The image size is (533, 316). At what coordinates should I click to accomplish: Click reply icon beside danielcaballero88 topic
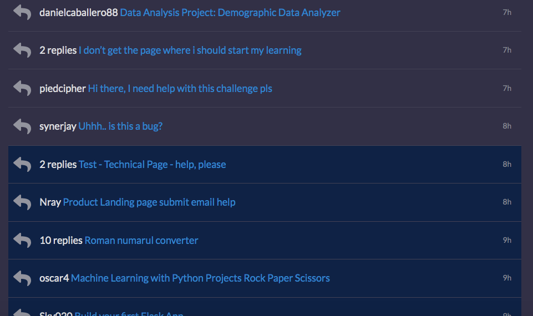(22, 12)
